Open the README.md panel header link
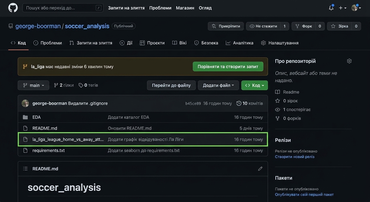 45,169
